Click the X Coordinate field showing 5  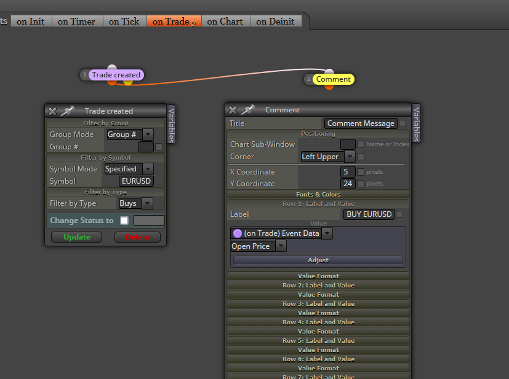click(348, 171)
